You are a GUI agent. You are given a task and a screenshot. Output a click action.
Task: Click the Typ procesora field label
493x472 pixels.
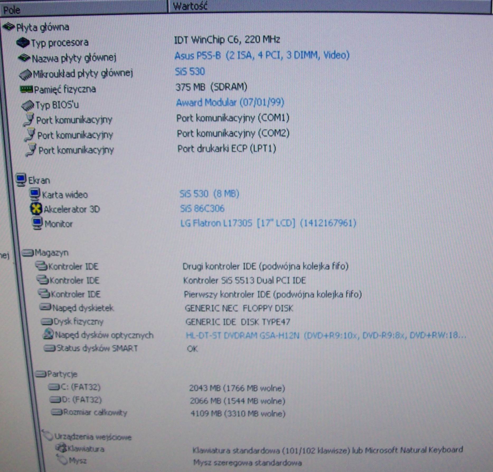(60, 43)
